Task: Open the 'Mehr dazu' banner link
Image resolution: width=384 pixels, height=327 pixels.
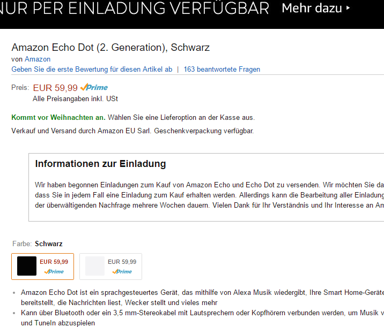Action: pyautogui.click(x=312, y=9)
